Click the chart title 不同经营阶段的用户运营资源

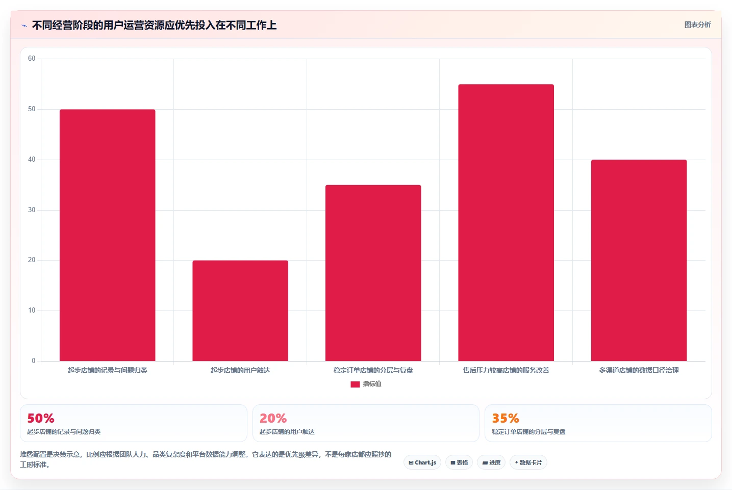pos(154,25)
